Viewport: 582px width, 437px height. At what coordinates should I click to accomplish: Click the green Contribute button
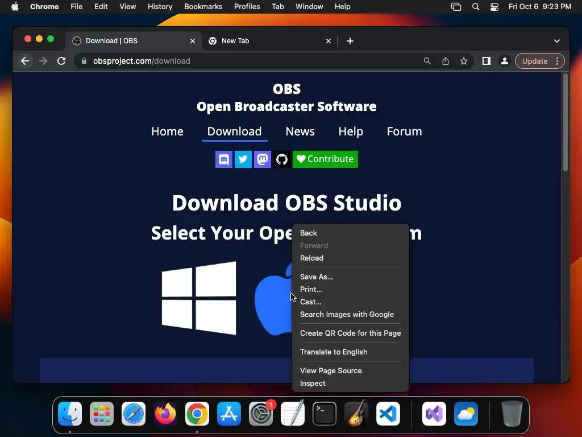pos(325,159)
